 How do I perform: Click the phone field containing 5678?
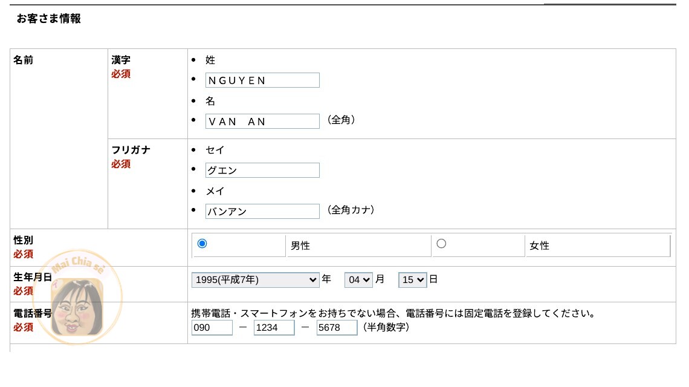coord(337,328)
